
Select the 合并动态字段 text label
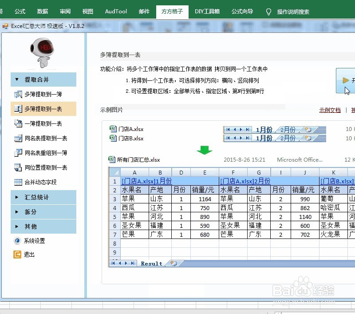pyautogui.click(x=40, y=182)
